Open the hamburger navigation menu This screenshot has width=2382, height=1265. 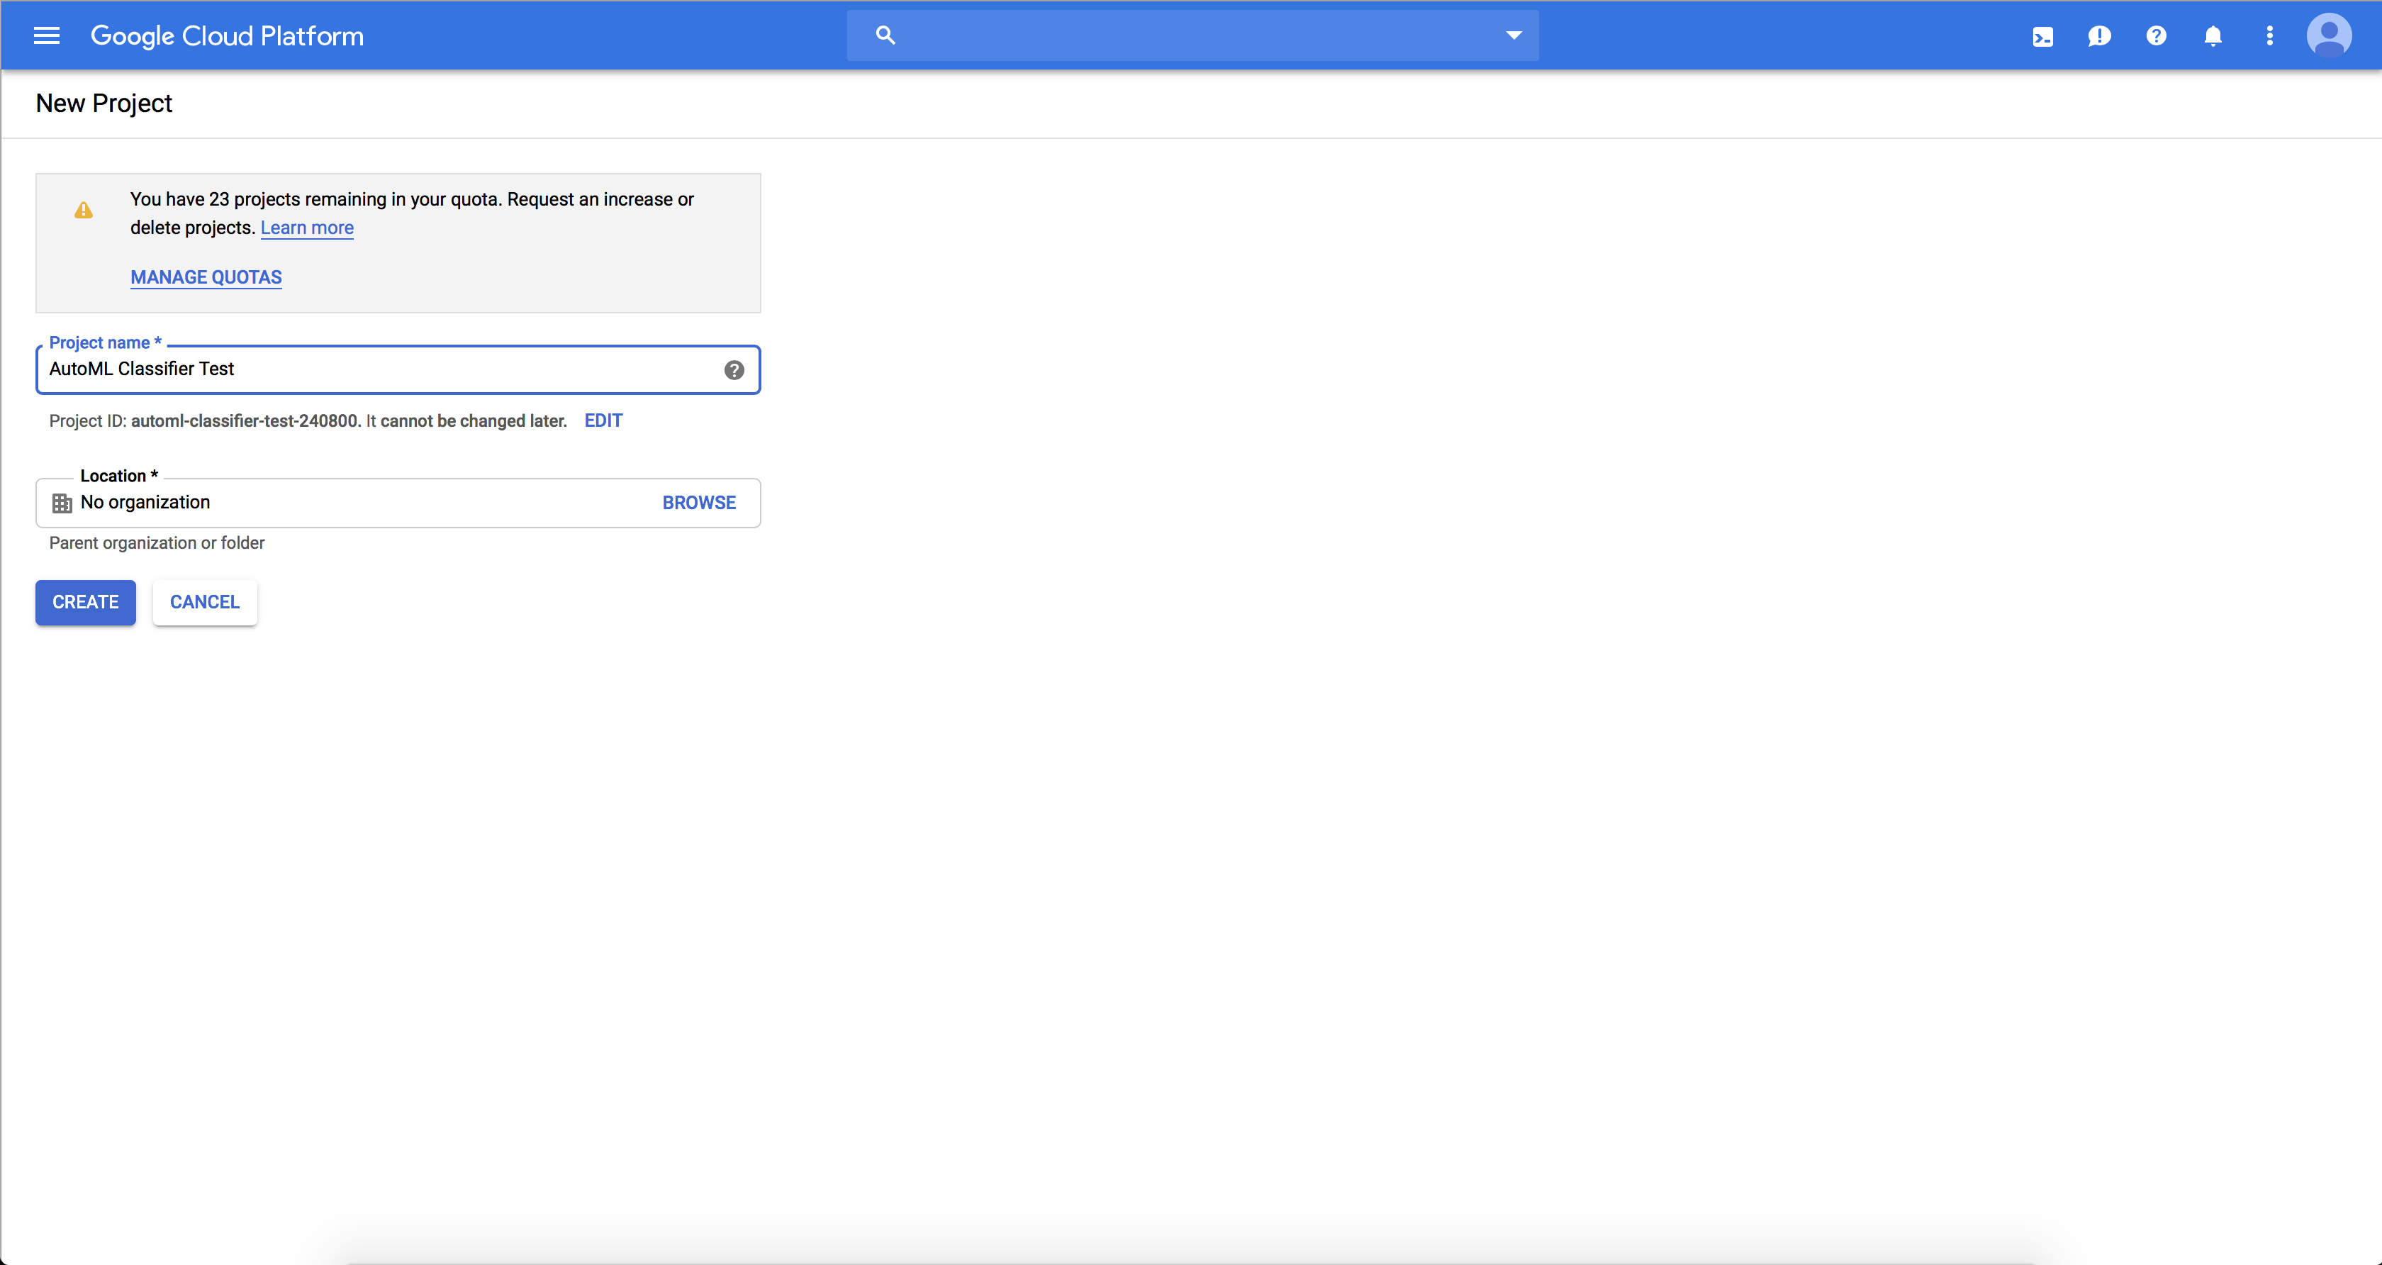tap(46, 36)
